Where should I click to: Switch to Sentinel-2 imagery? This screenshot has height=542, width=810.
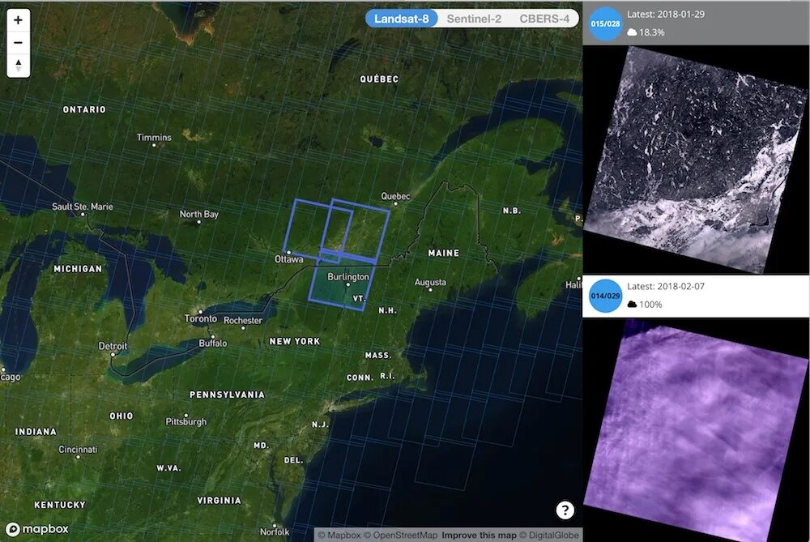click(474, 19)
